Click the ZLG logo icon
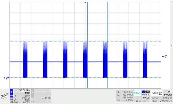 pos(5,96)
